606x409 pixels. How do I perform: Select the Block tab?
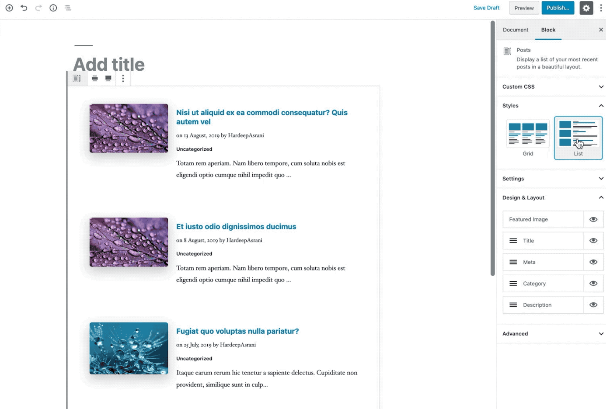[548, 30]
